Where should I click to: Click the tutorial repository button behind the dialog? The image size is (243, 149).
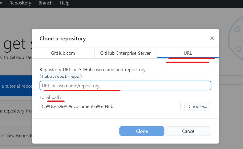[16, 86]
